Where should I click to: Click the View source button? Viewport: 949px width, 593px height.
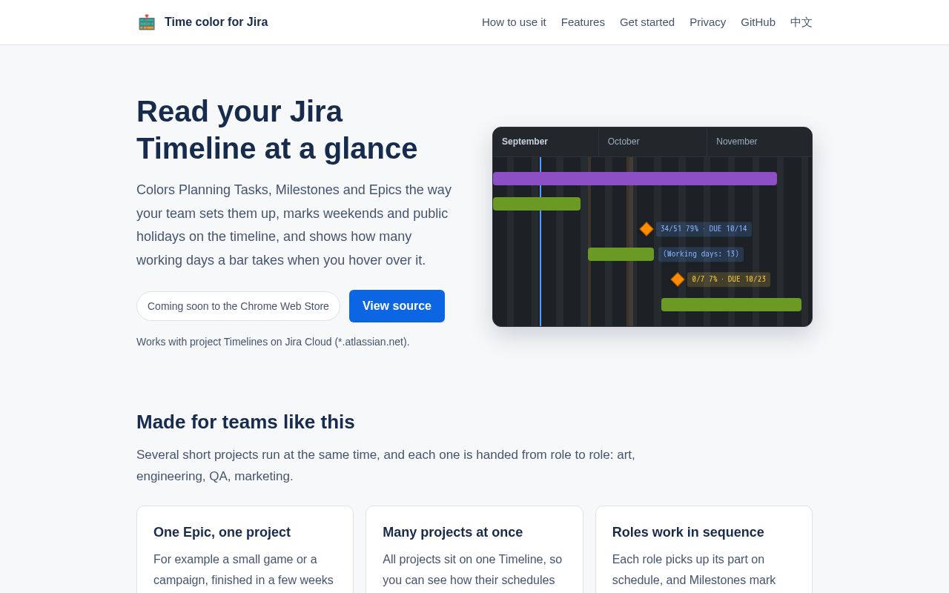tap(397, 306)
